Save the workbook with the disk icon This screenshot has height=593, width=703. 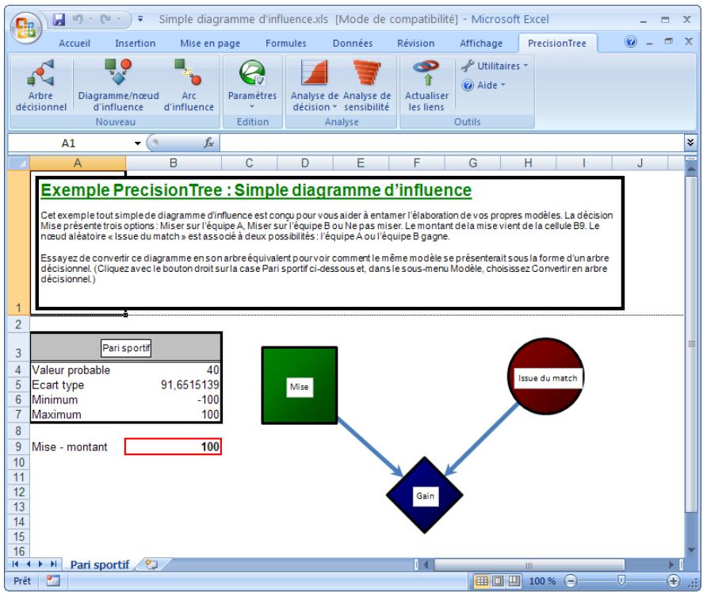pyautogui.click(x=59, y=19)
